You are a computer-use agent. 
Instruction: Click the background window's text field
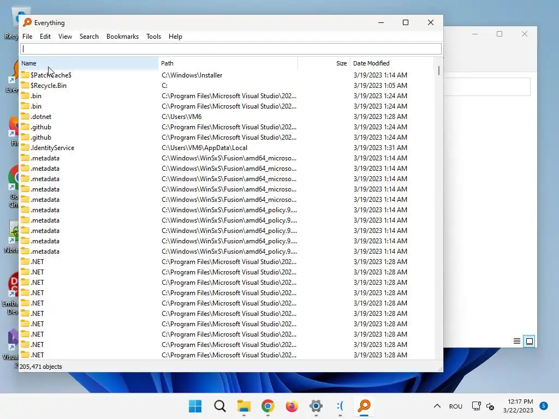point(487,87)
